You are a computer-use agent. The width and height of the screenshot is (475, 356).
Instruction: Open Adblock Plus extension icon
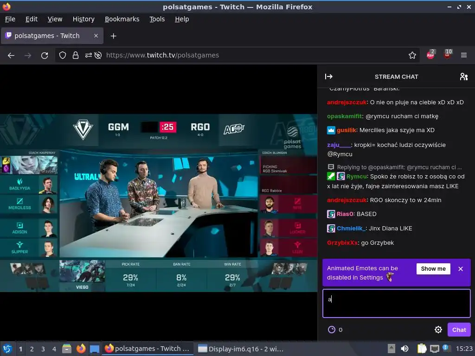[x=431, y=55]
